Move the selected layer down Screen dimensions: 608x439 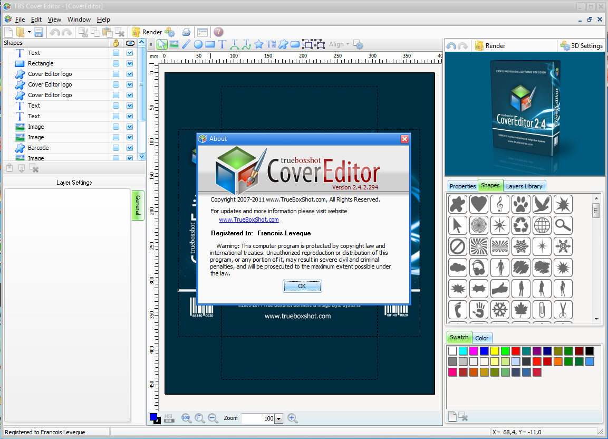(22, 168)
